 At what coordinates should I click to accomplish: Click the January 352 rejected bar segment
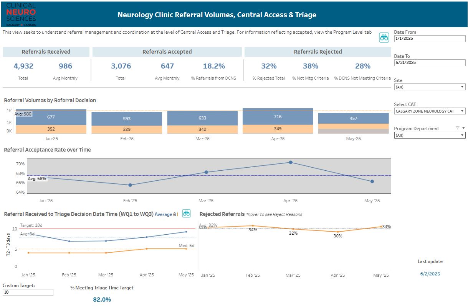pyautogui.click(x=51, y=129)
